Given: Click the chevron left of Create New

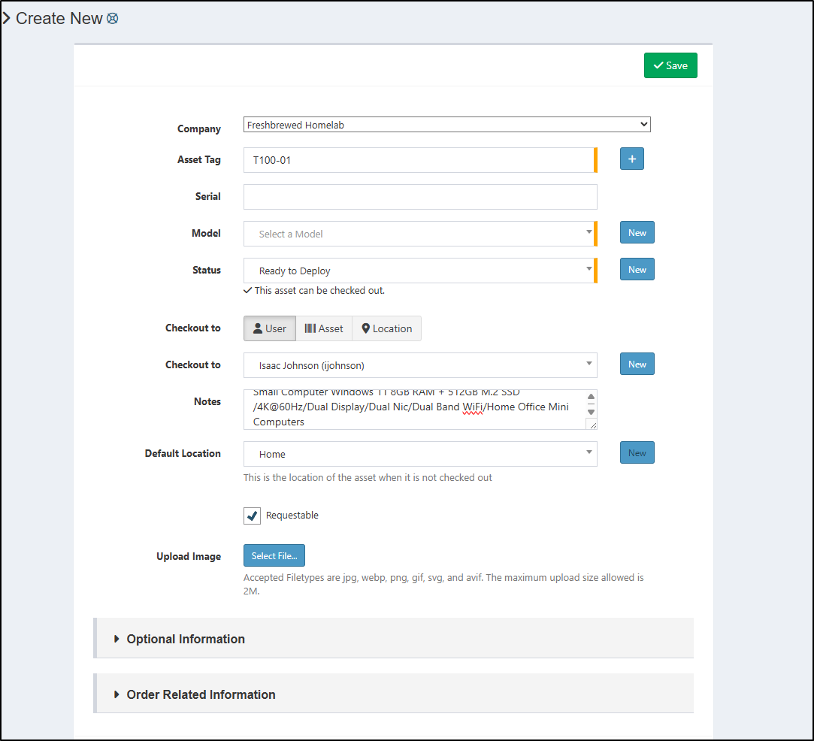Looking at the screenshot, I should pyautogui.click(x=7, y=19).
